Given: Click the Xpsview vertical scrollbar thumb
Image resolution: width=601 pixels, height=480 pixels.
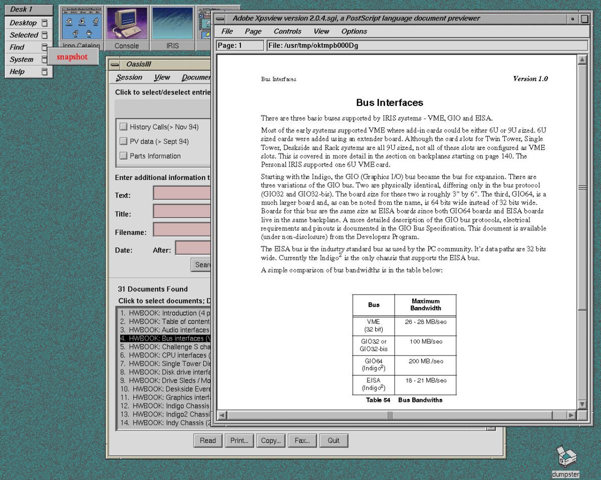Looking at the screenshot, I should (x=582, y=187).
